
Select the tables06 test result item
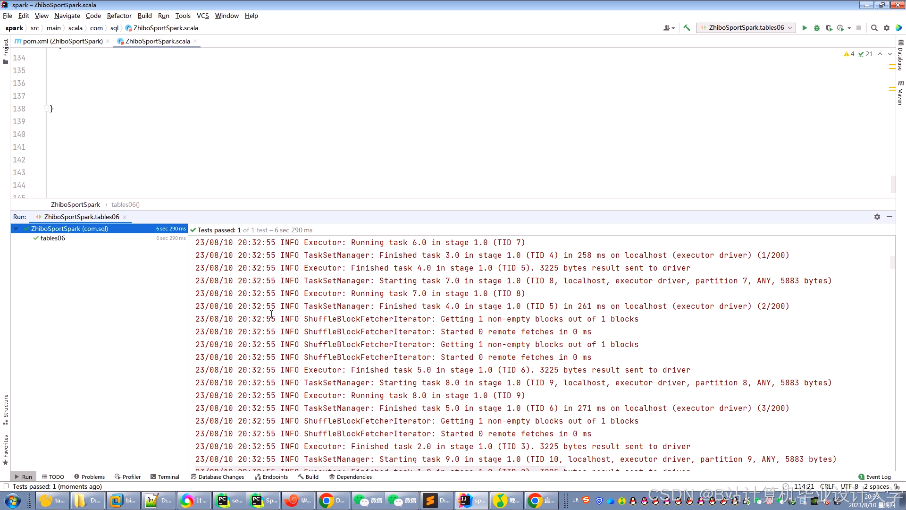click(x=52, y=238)
